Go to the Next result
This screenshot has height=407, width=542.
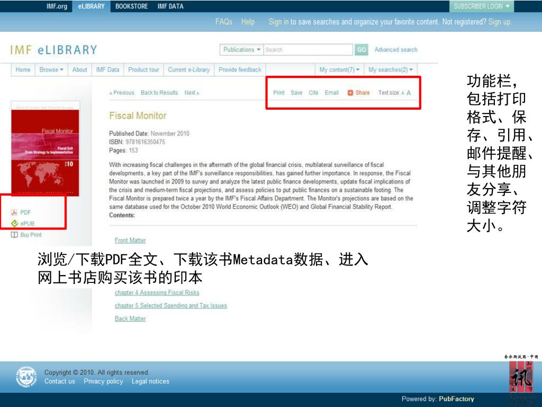192,93
